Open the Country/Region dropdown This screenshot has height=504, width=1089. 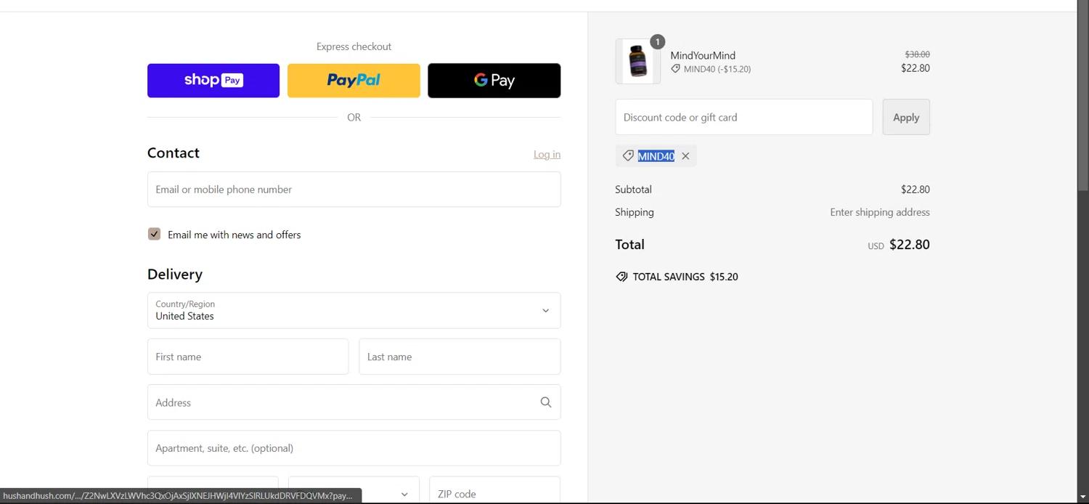[x=354, y=310]
